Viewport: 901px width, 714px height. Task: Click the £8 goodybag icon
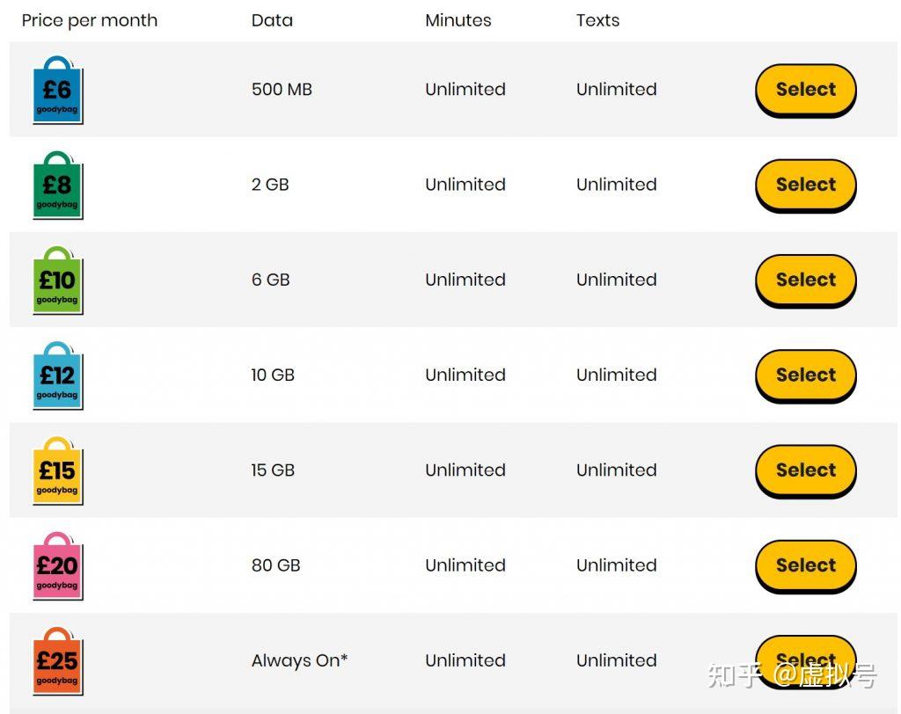pyautogui.click(x=57, y=185)
